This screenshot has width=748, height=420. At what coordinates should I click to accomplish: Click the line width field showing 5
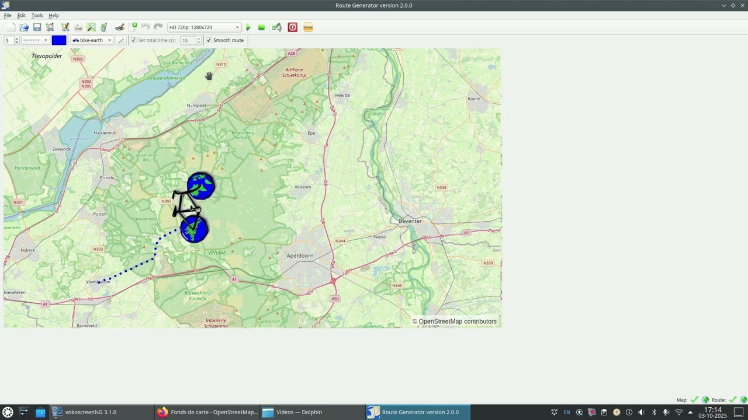9,40
